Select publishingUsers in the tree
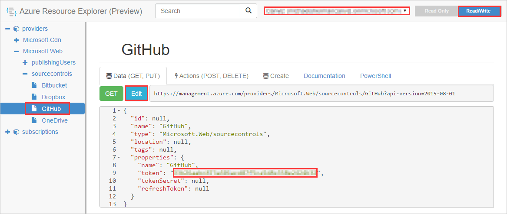 pyautogui.click(x=54, y=62)
